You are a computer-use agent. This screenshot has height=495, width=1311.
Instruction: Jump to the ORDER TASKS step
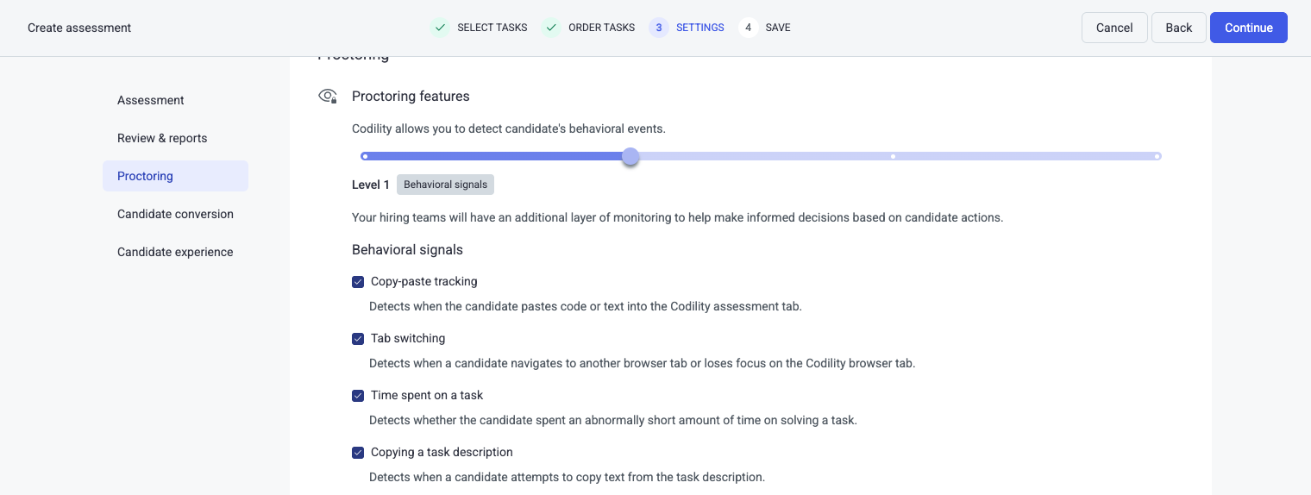(x=602, y=28)
